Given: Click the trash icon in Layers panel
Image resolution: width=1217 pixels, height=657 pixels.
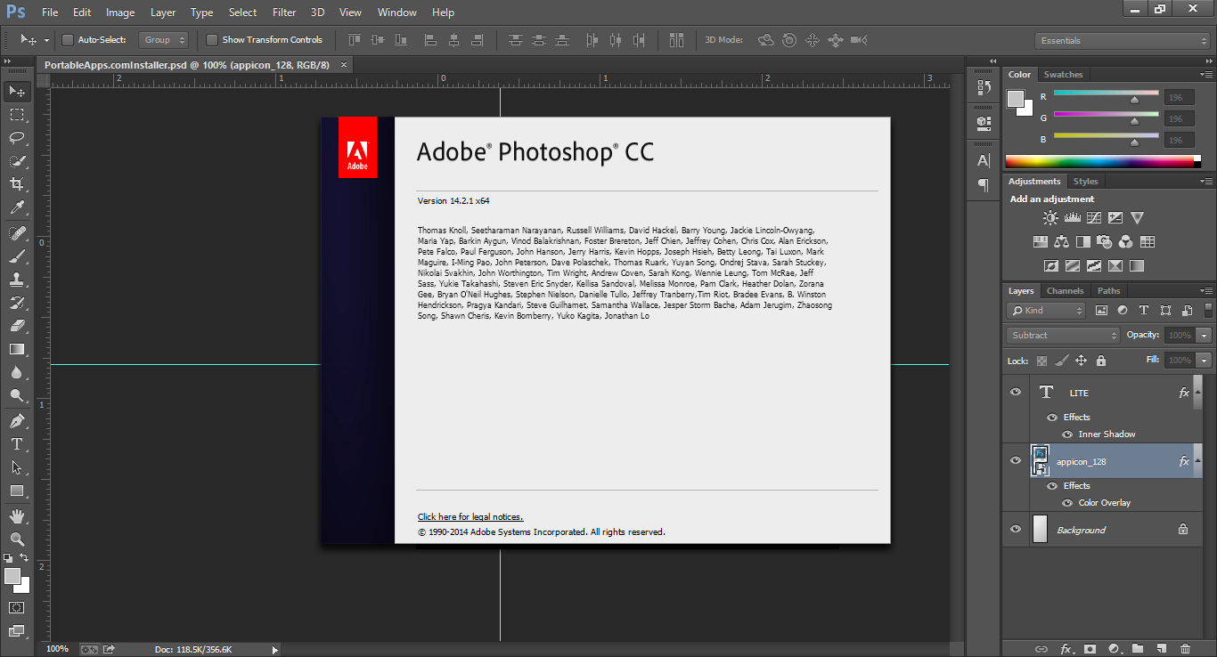Looking at the screenshot, I should (x=1185, y=649).
